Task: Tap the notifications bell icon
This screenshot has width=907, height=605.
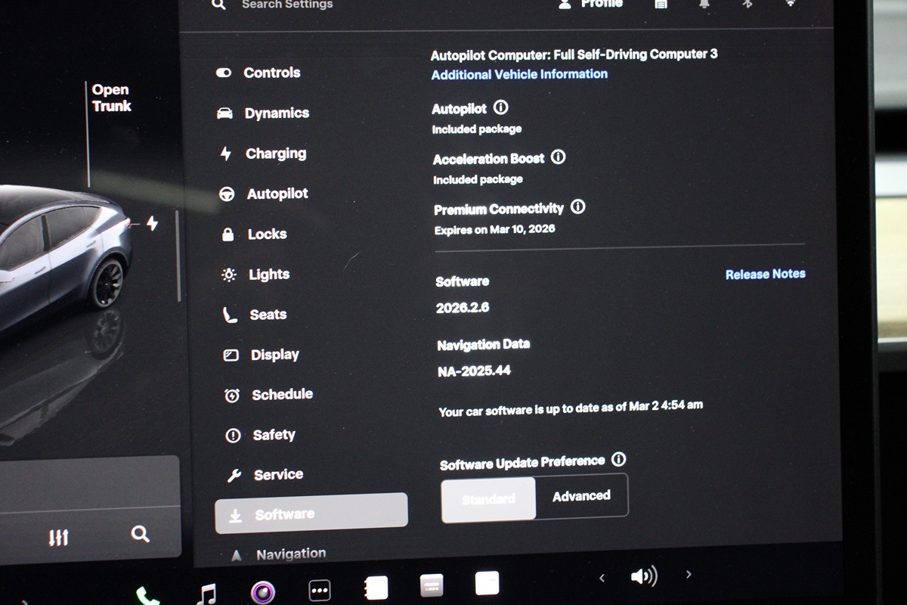Action: (704, 4)
